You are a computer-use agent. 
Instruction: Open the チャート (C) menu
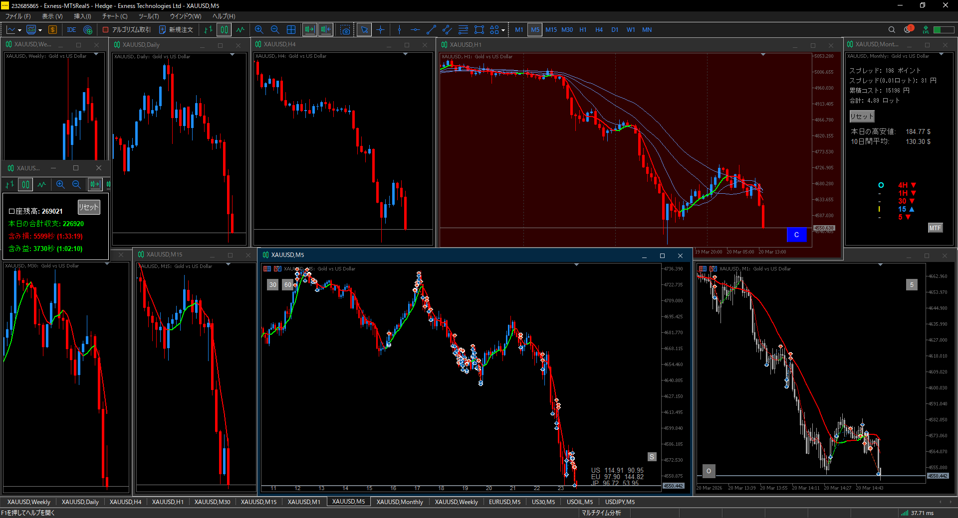(x=115, y=16)
